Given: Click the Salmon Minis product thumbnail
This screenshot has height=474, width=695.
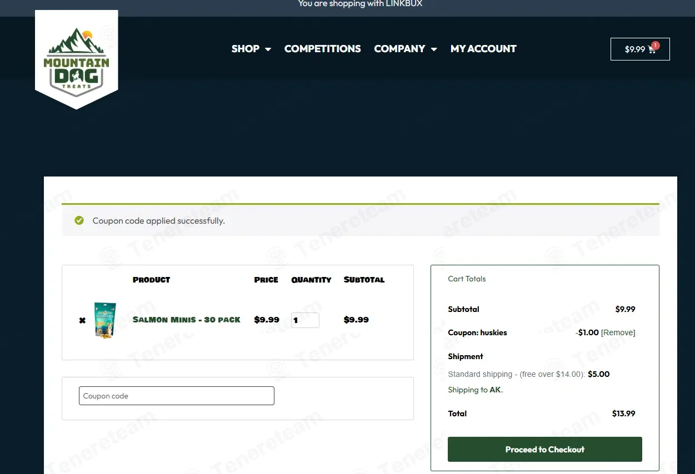Looking at the screenshot, I should (105, 320).
